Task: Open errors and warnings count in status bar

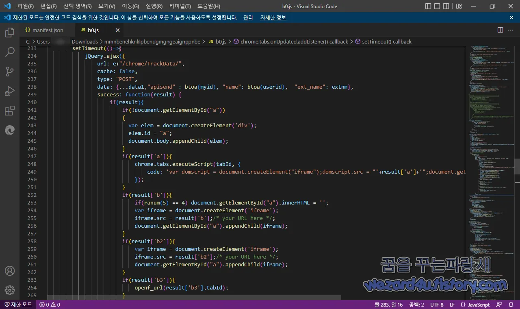Action: coord(50,305)
